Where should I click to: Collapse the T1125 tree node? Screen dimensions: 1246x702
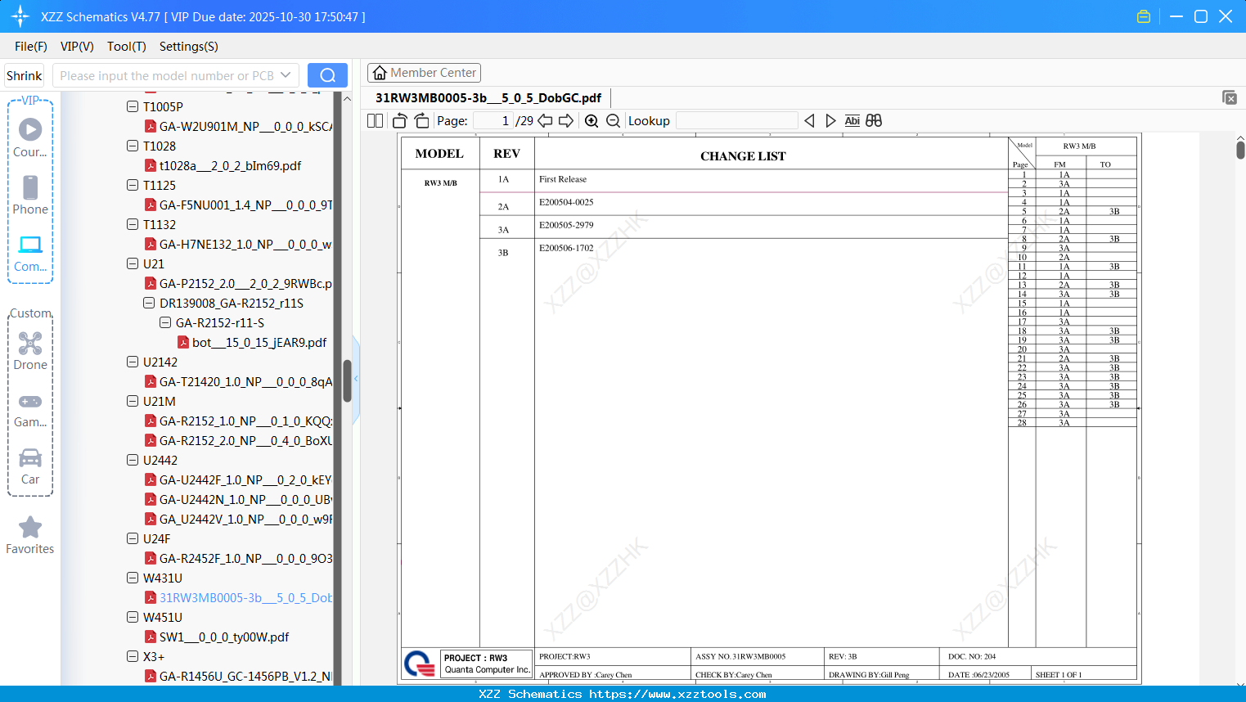[133, 185]
